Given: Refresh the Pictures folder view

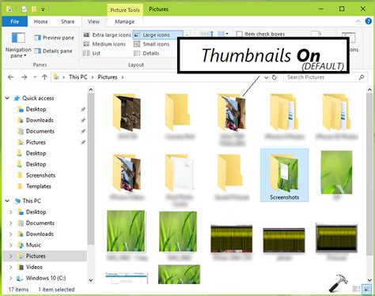Looking at the screenshot, I should click(x=275, y=77).
